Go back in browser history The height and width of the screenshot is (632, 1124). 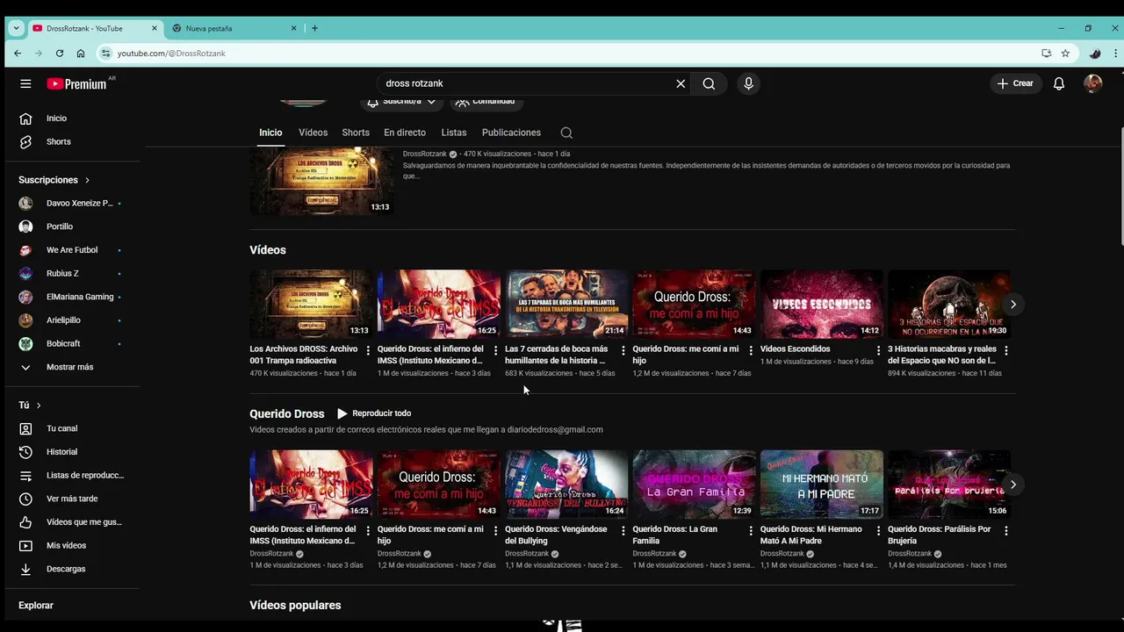pos(18,54)
